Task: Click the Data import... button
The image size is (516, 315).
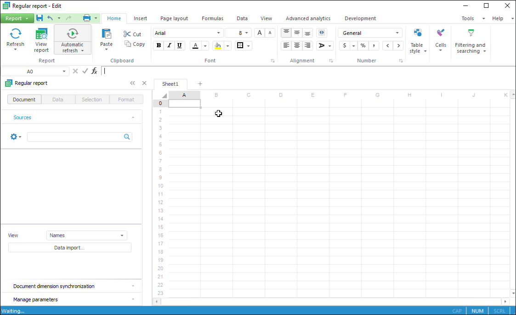Action: pyautogui.click(x=70, y=248)
